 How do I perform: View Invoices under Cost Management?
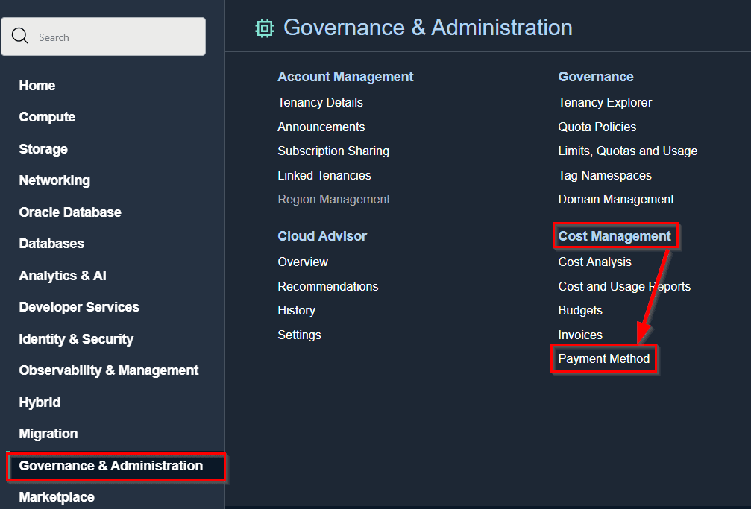580,335
